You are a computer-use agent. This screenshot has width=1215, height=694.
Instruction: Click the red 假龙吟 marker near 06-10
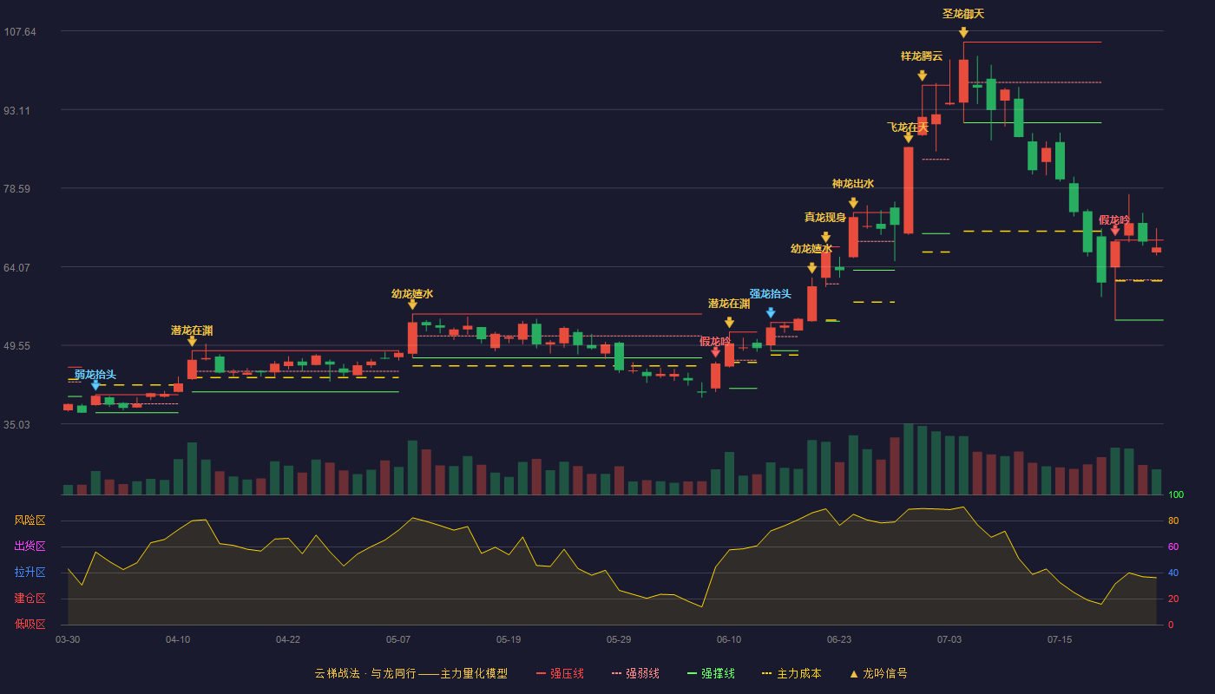715,351
